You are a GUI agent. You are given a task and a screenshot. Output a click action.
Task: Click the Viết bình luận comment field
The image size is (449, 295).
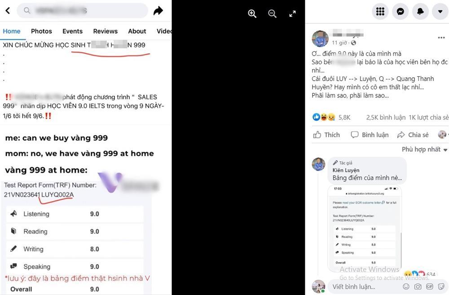coord(365,286)
